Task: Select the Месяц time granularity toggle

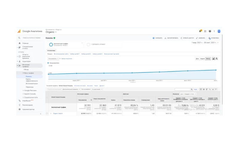Action: [207, 59]
